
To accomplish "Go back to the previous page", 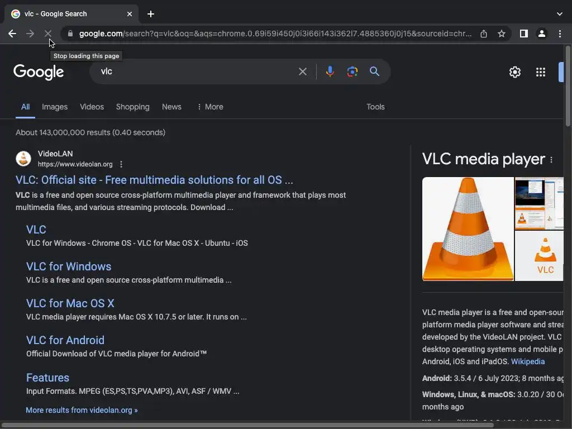I will [12, 34].
